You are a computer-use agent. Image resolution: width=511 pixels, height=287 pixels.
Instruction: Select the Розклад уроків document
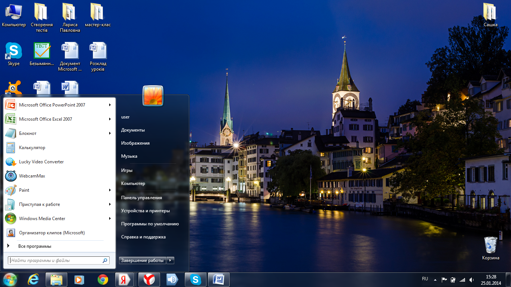tap(98, 56)
